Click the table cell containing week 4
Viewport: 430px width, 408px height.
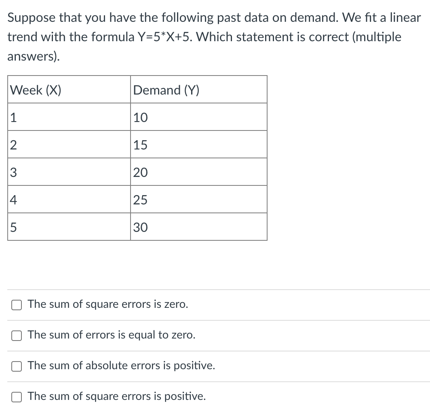69,200
